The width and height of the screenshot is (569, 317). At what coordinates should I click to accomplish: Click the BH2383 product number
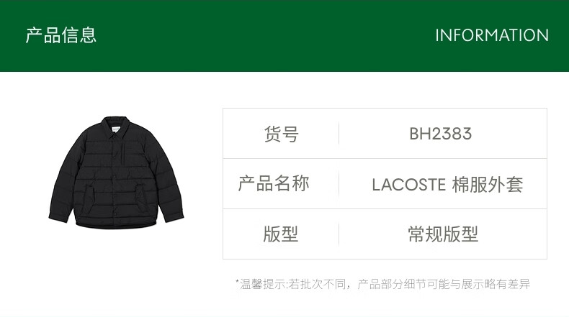(441, 134)
